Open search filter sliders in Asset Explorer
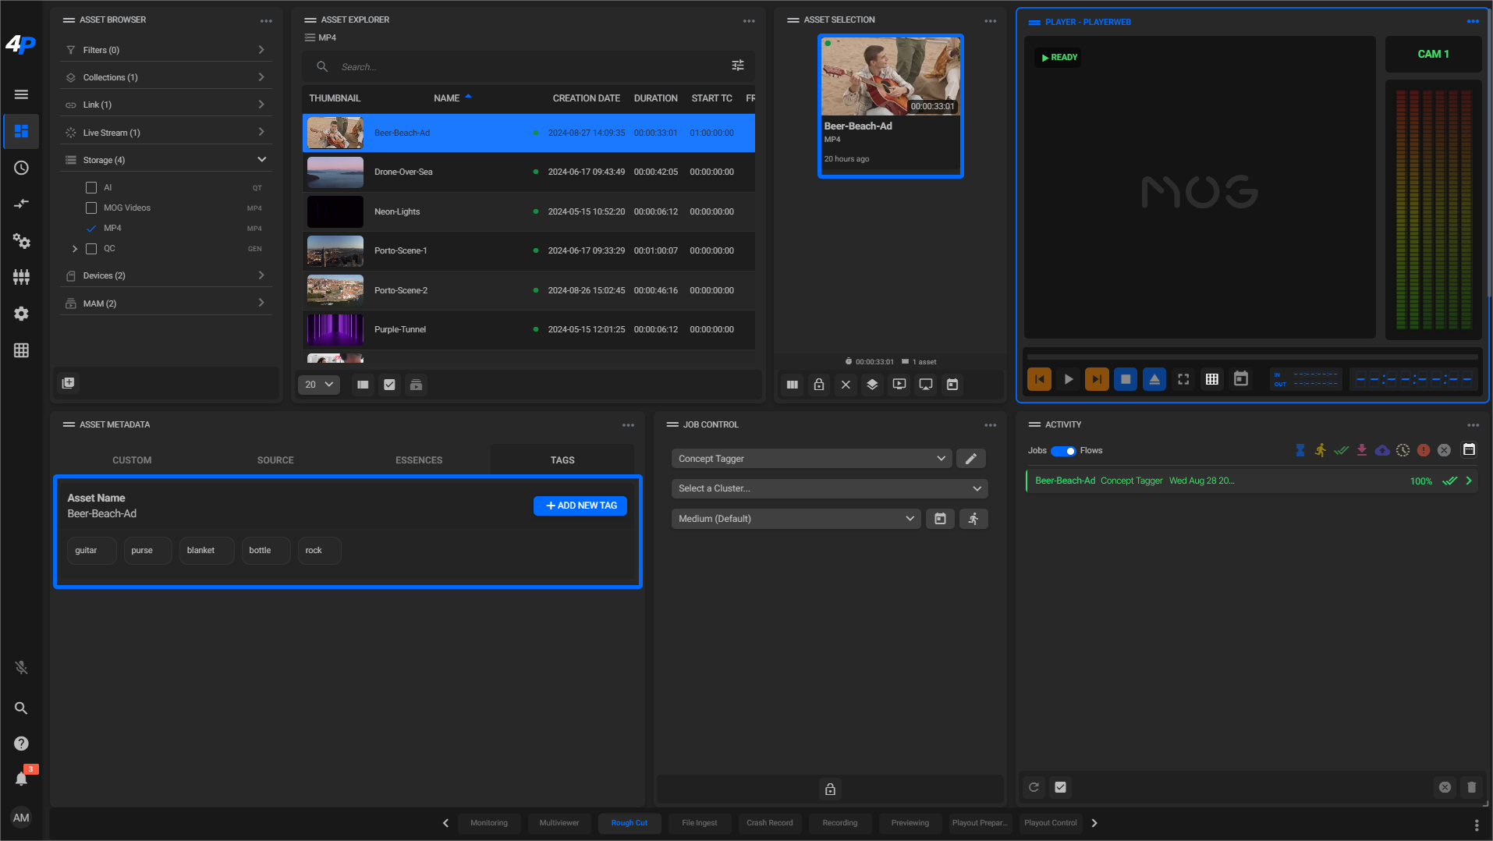The height and width of the screenshot is (841, 1493). coord(737,66)
